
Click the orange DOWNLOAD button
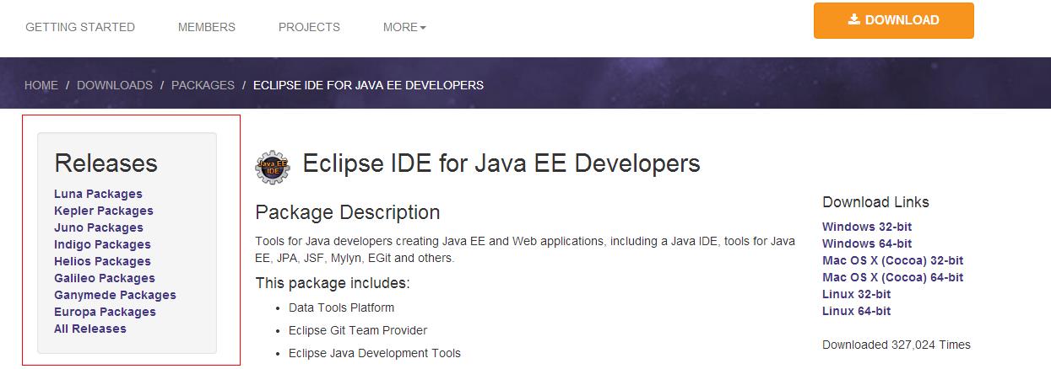click(893, 20)
